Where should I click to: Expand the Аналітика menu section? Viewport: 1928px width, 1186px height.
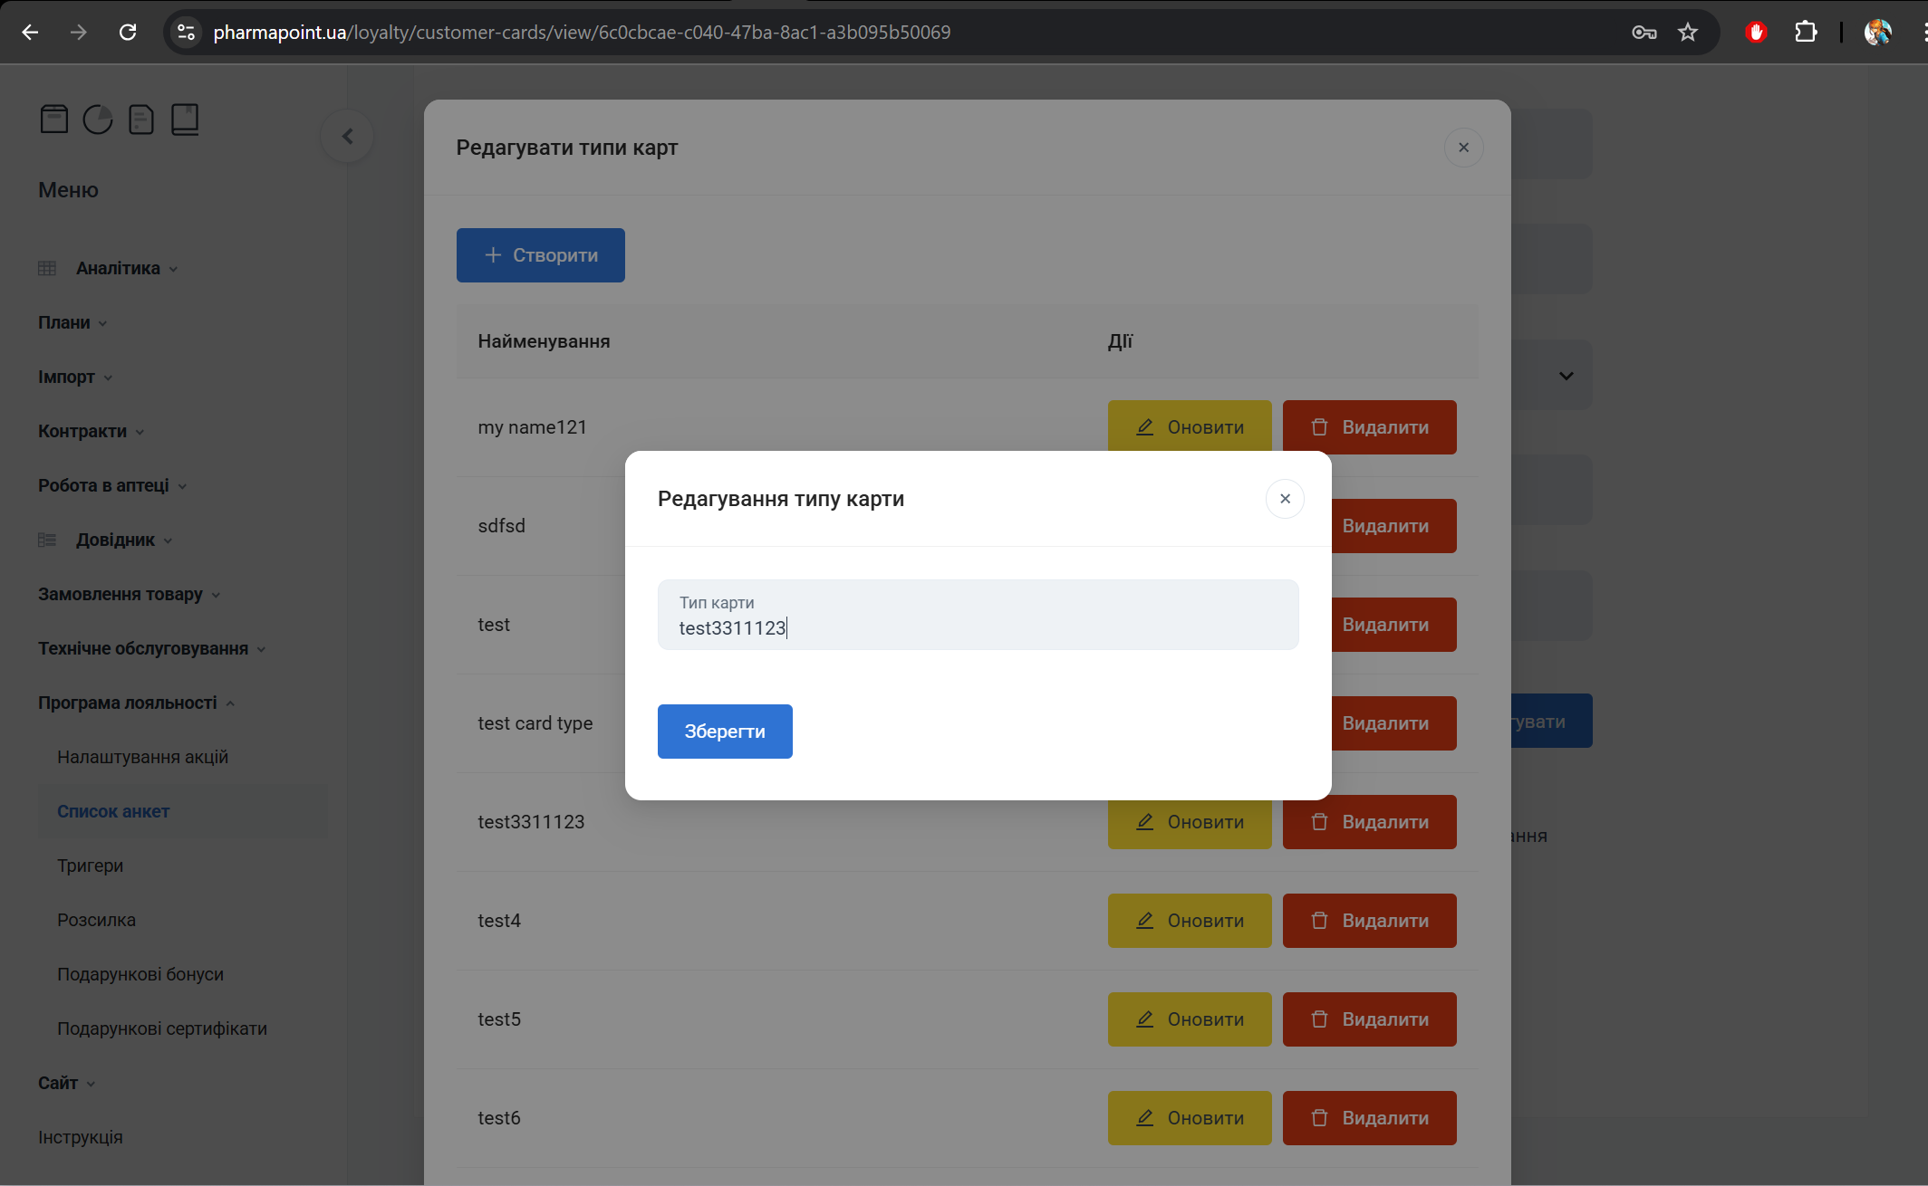click(118, 268)
